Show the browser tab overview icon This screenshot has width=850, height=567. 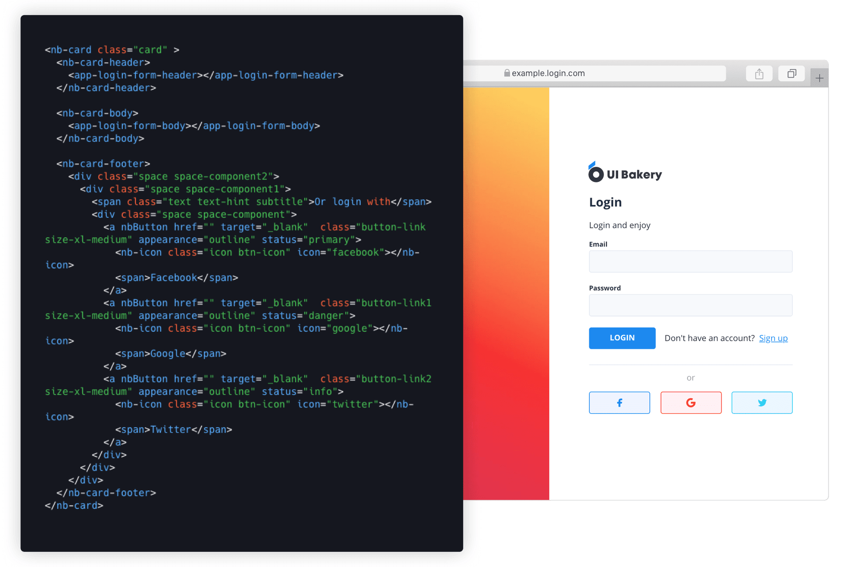click(x=791, y=74)
